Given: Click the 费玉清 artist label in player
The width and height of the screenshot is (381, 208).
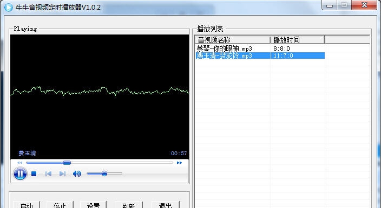Looking at the screenshot, I should [27, 153].
